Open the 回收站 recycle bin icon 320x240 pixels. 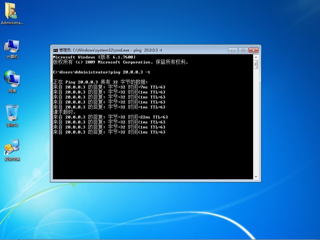(x=12, y=116)
